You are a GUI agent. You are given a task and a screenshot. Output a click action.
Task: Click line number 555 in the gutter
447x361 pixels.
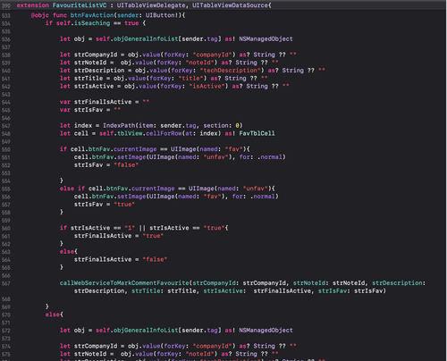click(x=6, y=189)
